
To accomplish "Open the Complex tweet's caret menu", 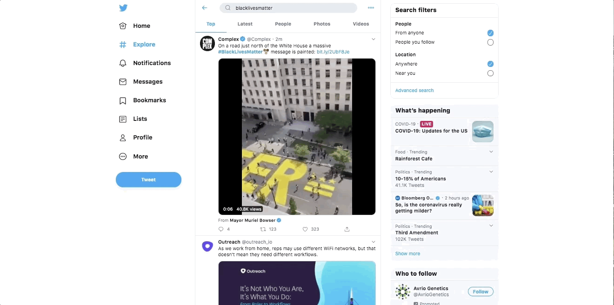I will click(x=373, y=40).
